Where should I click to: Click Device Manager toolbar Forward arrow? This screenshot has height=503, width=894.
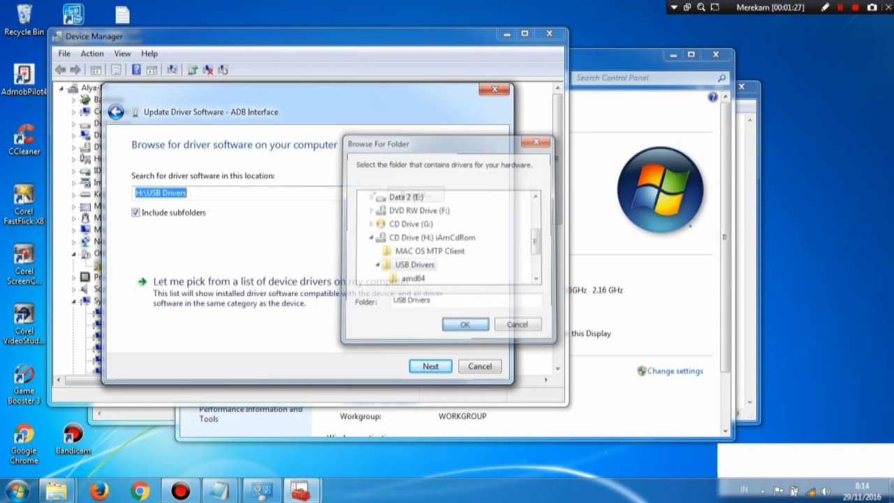tap(75, 70)
